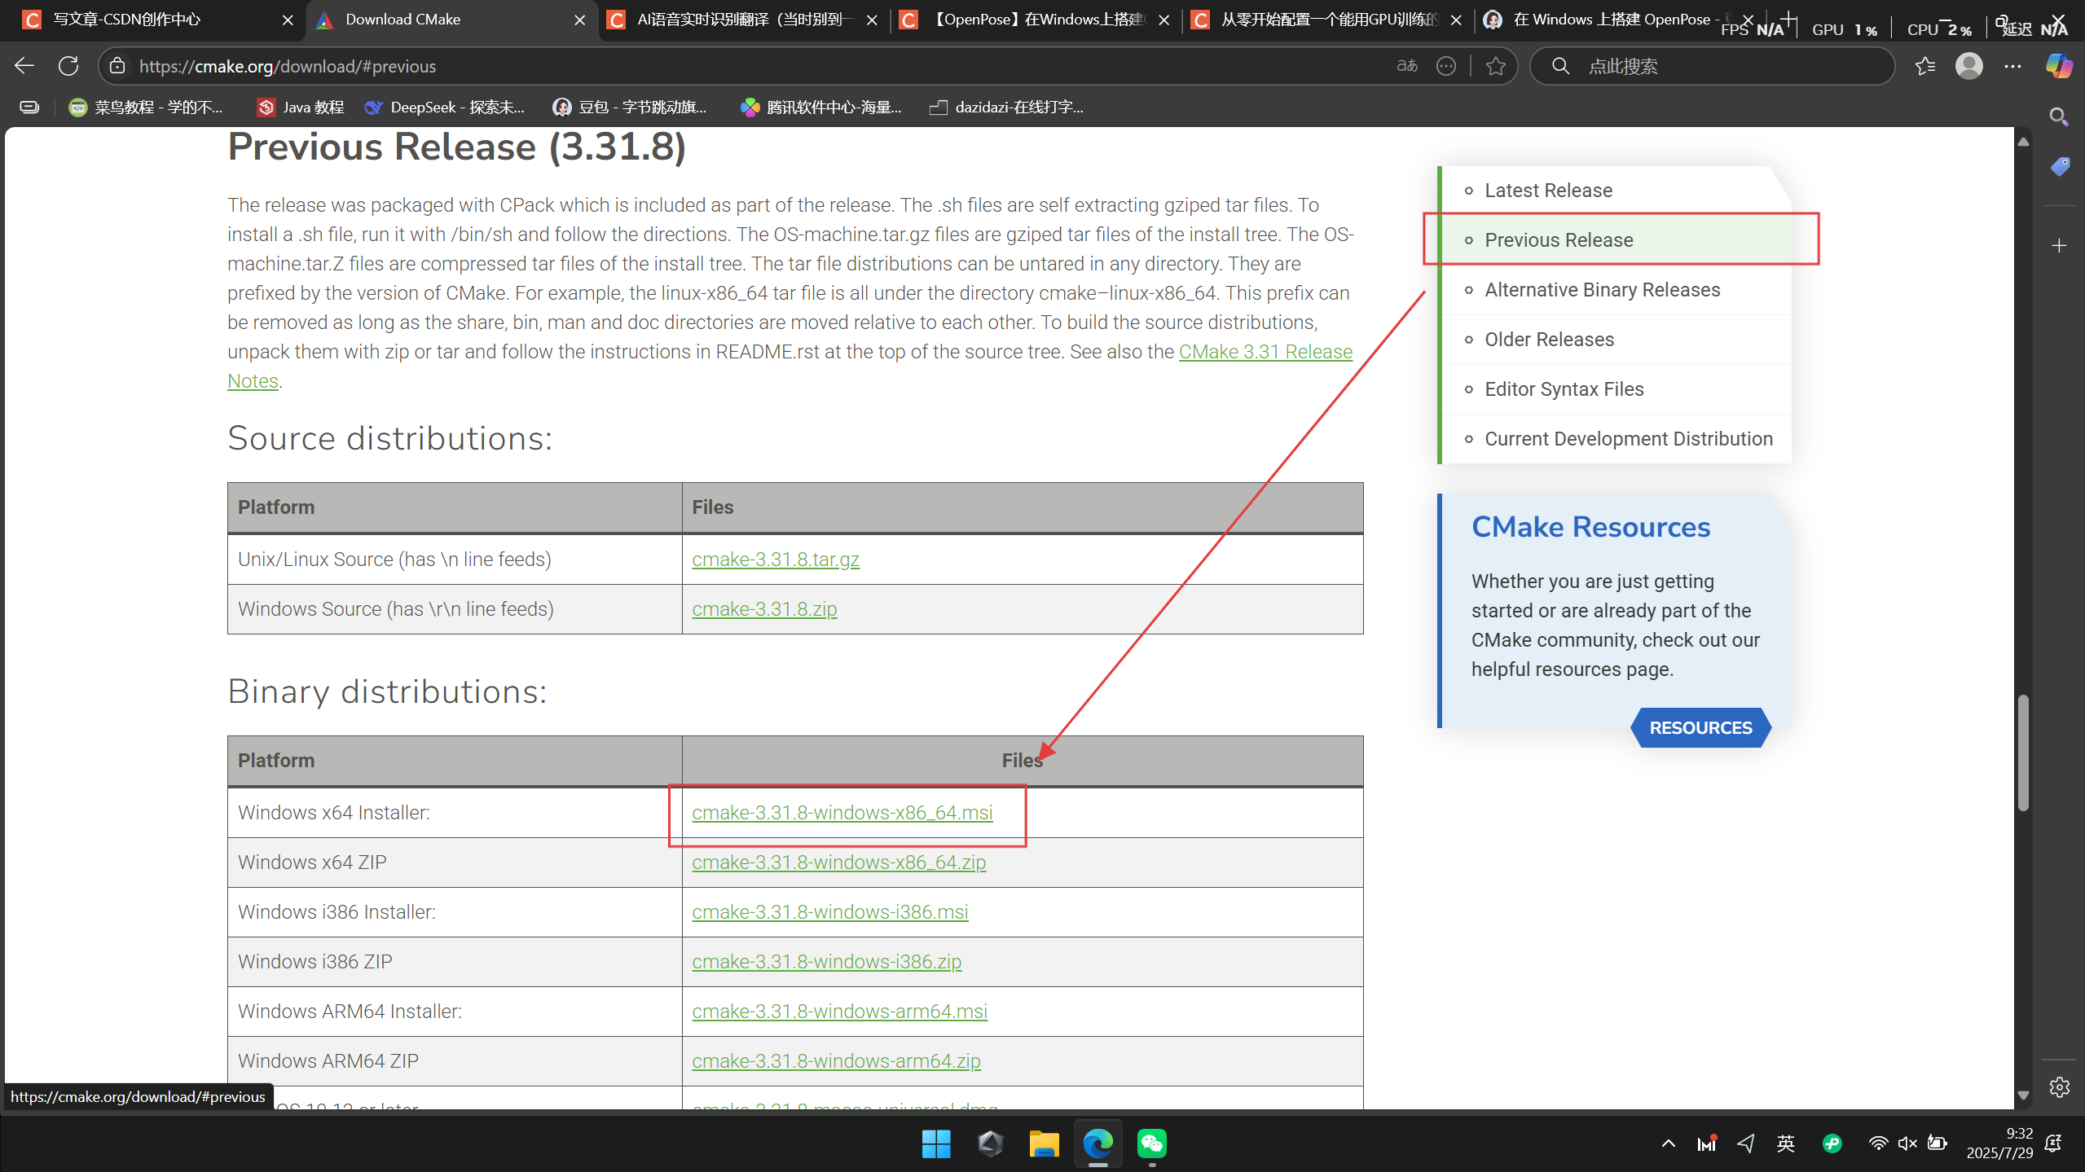Download cmake-3.31.8-windows-x86_64.msi installer link
Screen dimensions: 2085x1172
(842, 812)
